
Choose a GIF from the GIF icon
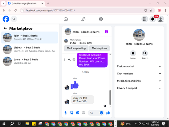[83, 113]
